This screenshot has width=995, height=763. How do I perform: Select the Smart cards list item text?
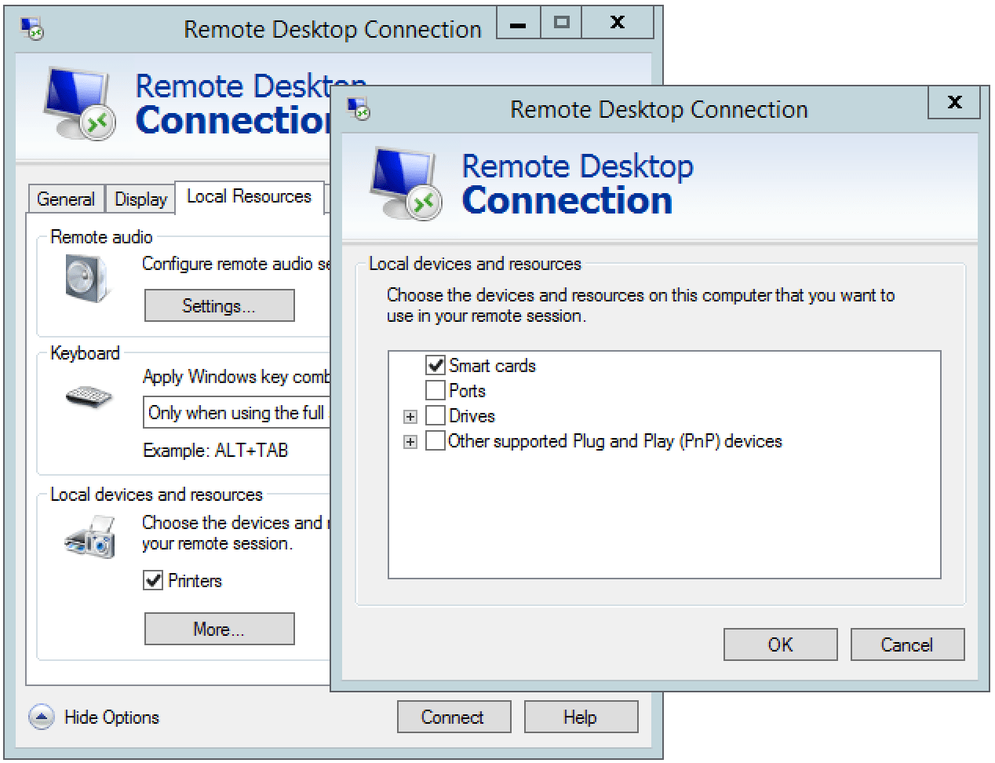pyautogui.click(x=492, y=365)
